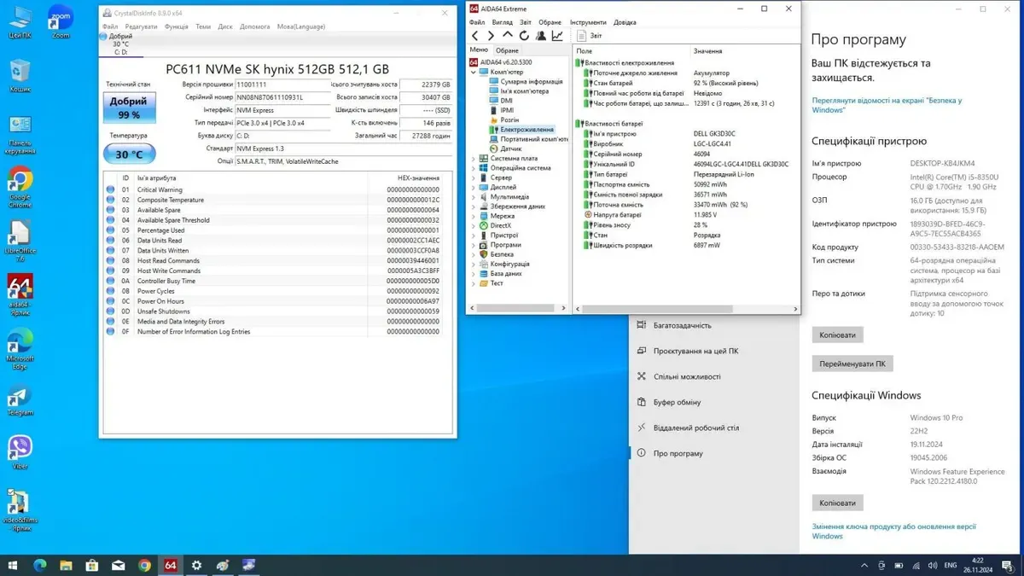The height and width of the screenshot is (576, 1024).
Task: Expand the Системна плата tree node
Action: point(474,159)
